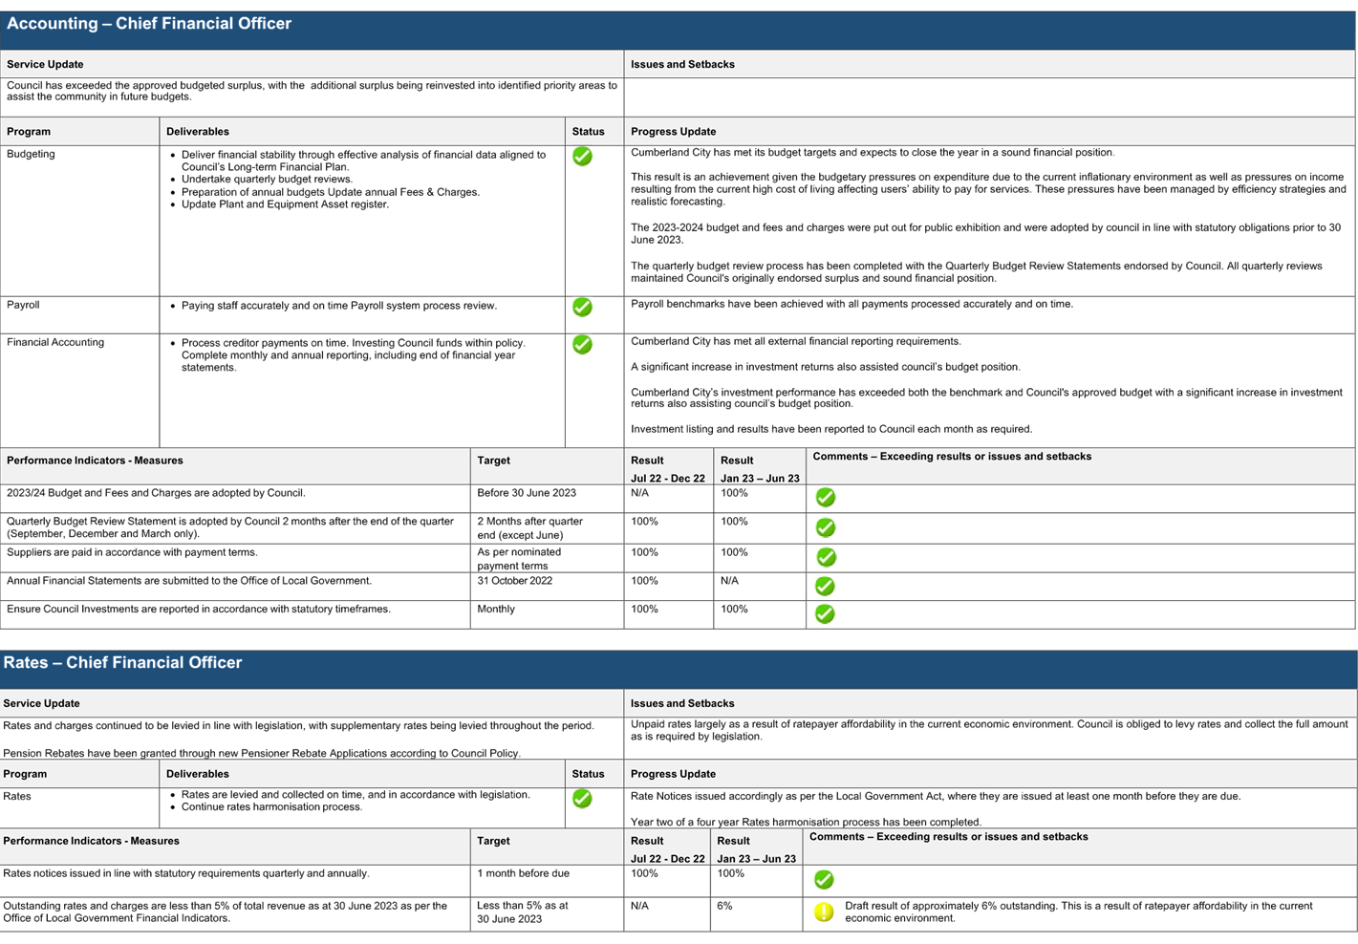This screenshot has height=944, width=1358.
Task: Click the 'Payroll benchmarks have been achieved' sentence
Action: coord(851,304)
